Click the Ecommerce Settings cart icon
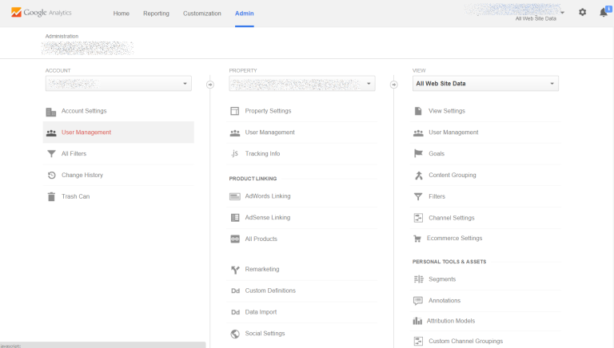 (x=417, y=239)
